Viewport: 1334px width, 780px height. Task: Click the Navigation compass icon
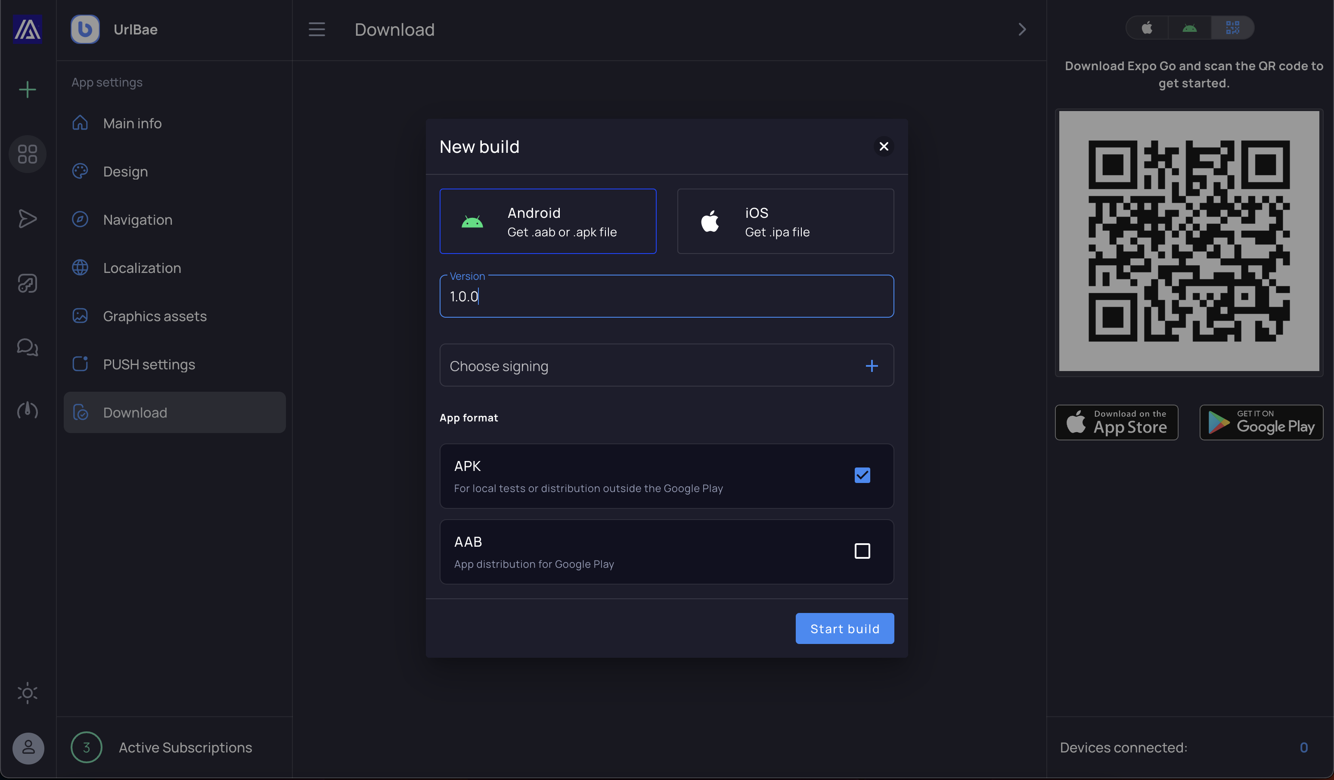pos(80,219)
